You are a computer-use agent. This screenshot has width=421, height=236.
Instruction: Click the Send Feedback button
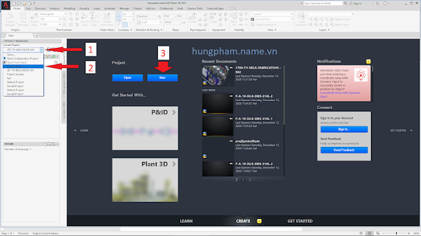[344, 150]
